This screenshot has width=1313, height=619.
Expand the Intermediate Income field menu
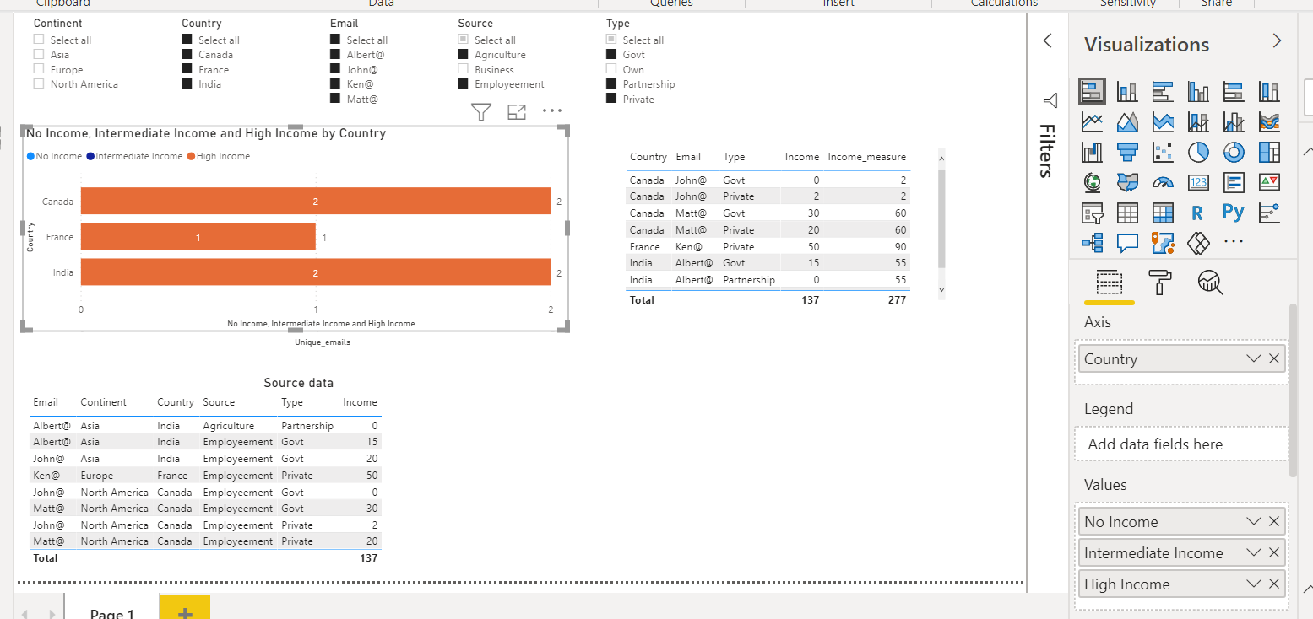1254,553
